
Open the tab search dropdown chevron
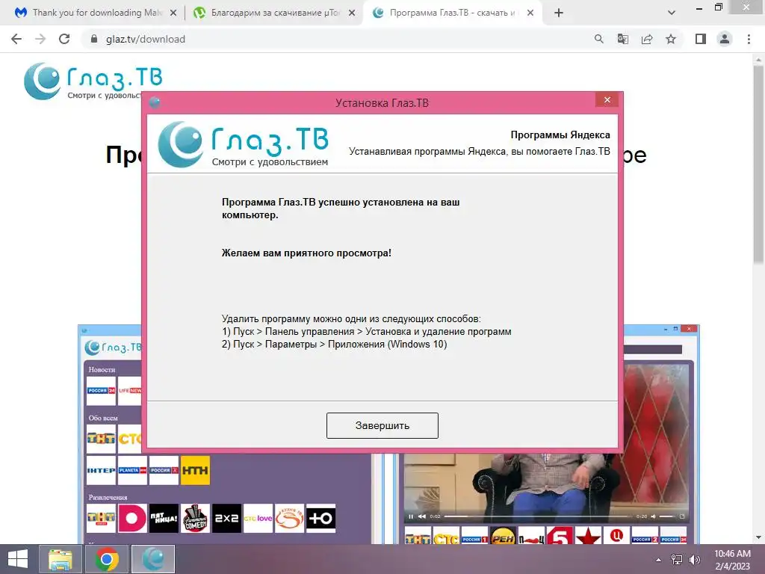tap(672, 13)
